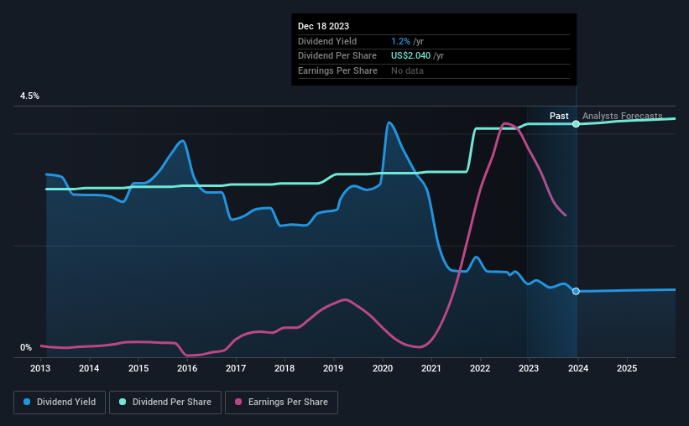Click the 2019 x-axis label
This screenshot has width=689, height=426.
tap(333, 368)
